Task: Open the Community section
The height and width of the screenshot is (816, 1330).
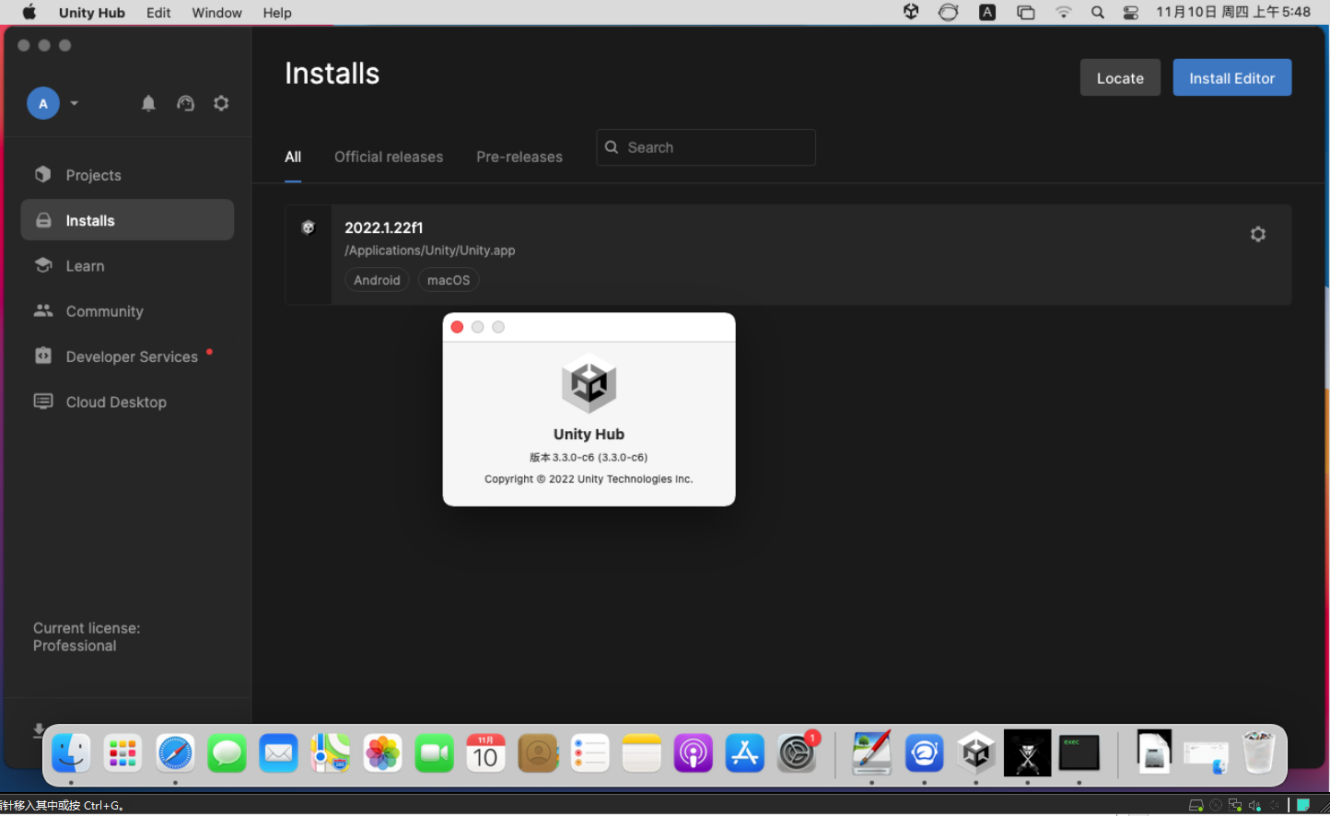Action: pos(127,311)
